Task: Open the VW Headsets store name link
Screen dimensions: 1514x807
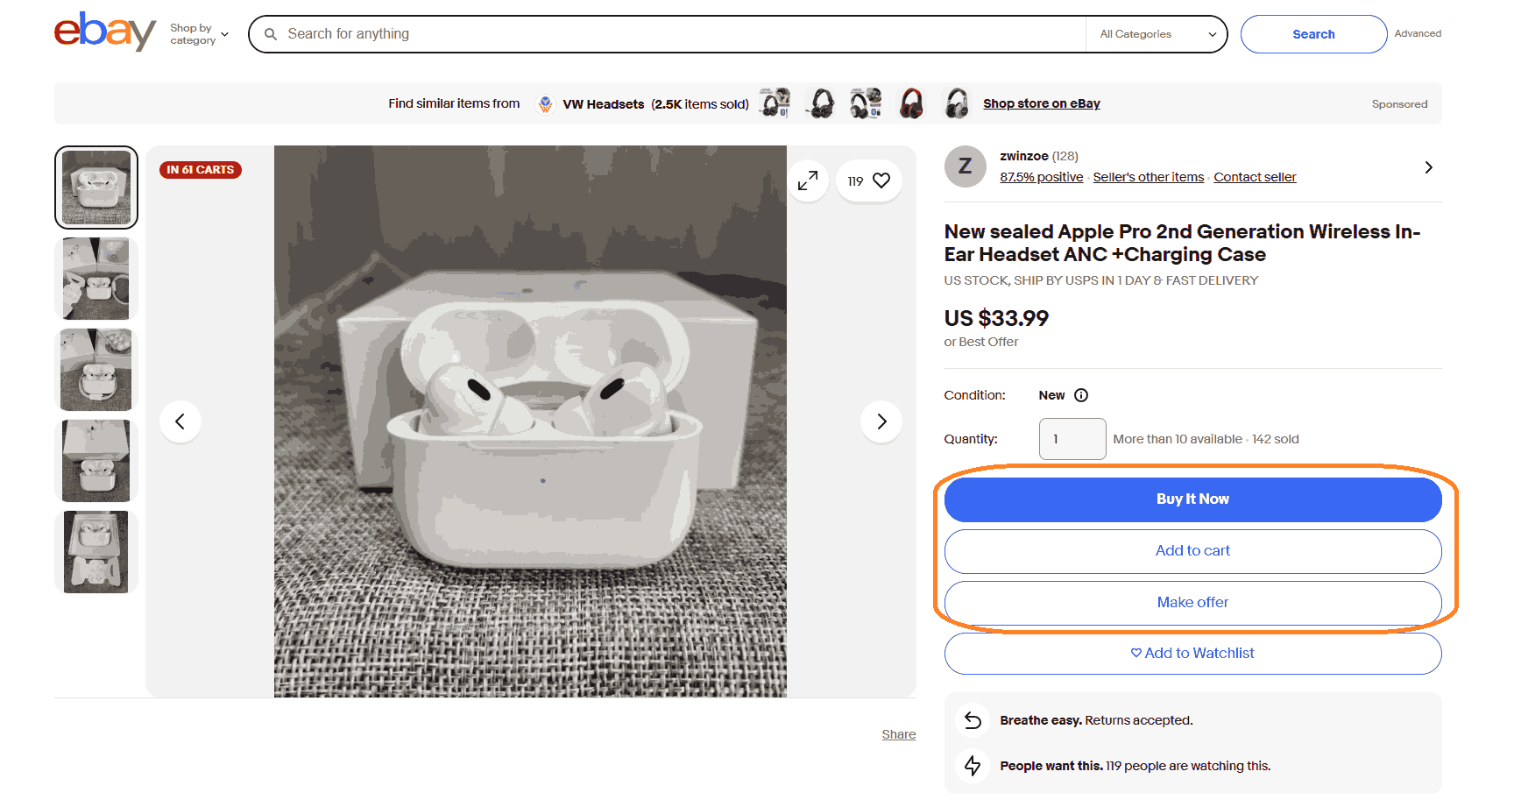Action: tap(603, 104)
